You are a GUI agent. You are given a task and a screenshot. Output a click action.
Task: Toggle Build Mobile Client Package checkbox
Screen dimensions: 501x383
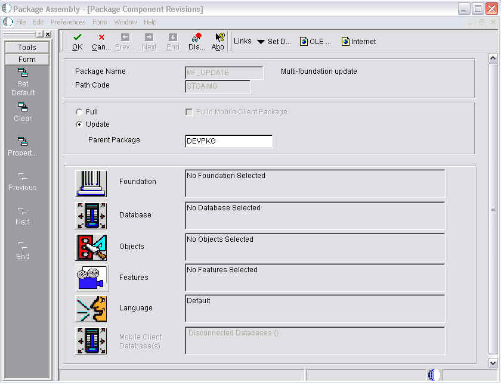point(189,112)
